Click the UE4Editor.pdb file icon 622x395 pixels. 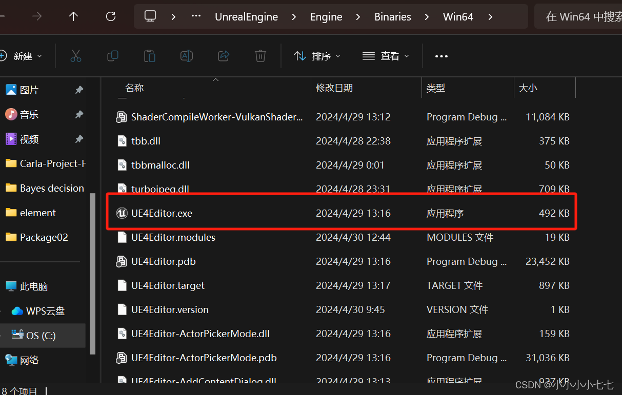click(x=122, y=261)
